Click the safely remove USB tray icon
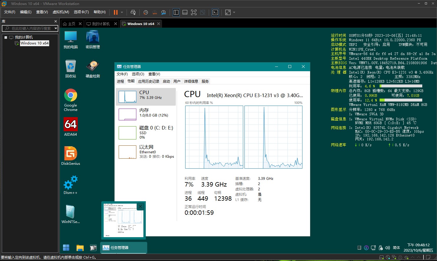The width and height of the screenshot is (437, 261). coord(381,248)
